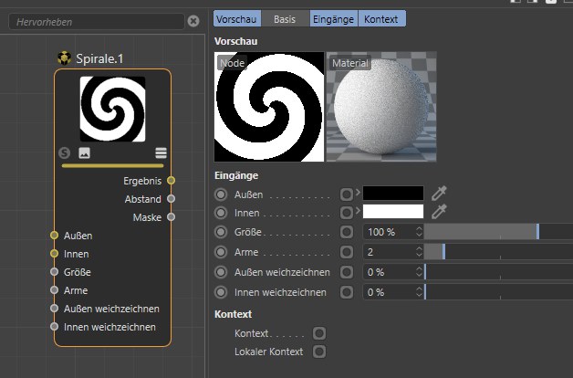The width and height of the screenshot is (573, 378).
Task: Switch to the Basis tab
Action: coord(286,18)
